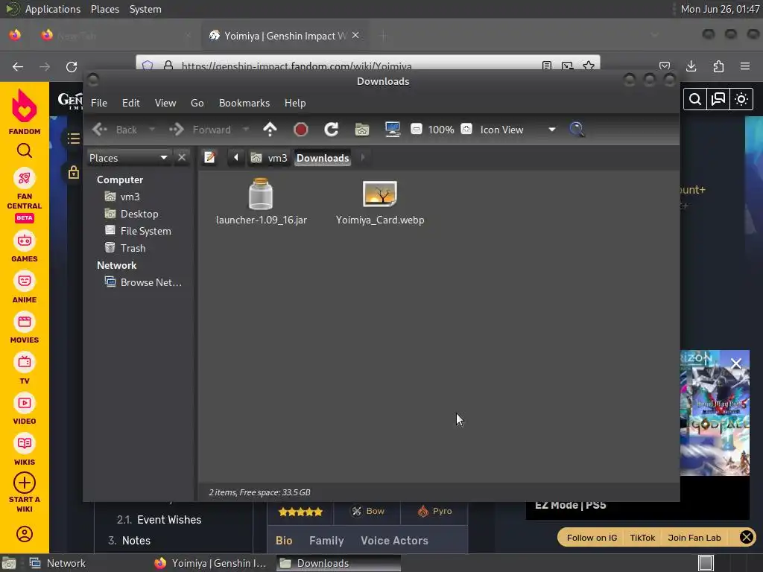Open Applications menu in top panel
Screen dimensions: 763x572
click(53, 9)
